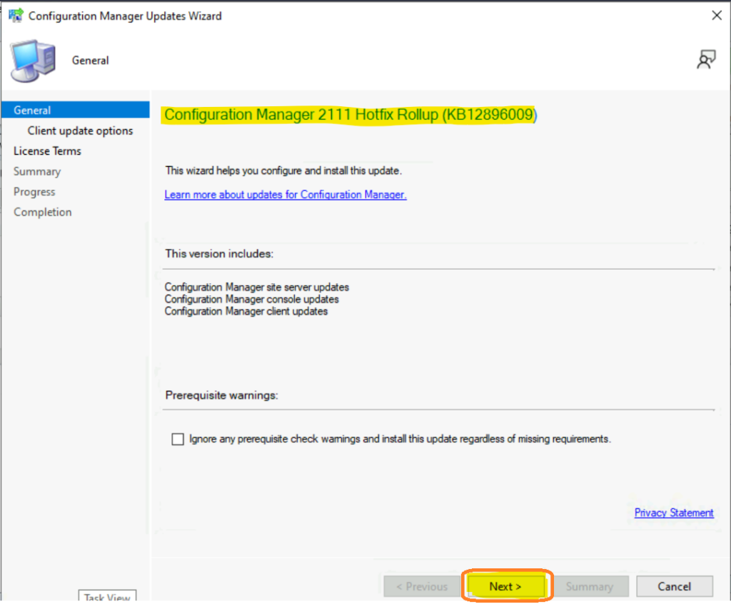Click 'Configuration Manager site server updates' text
The width and height of the screenshot is (731, 604).
coord(257,287)
